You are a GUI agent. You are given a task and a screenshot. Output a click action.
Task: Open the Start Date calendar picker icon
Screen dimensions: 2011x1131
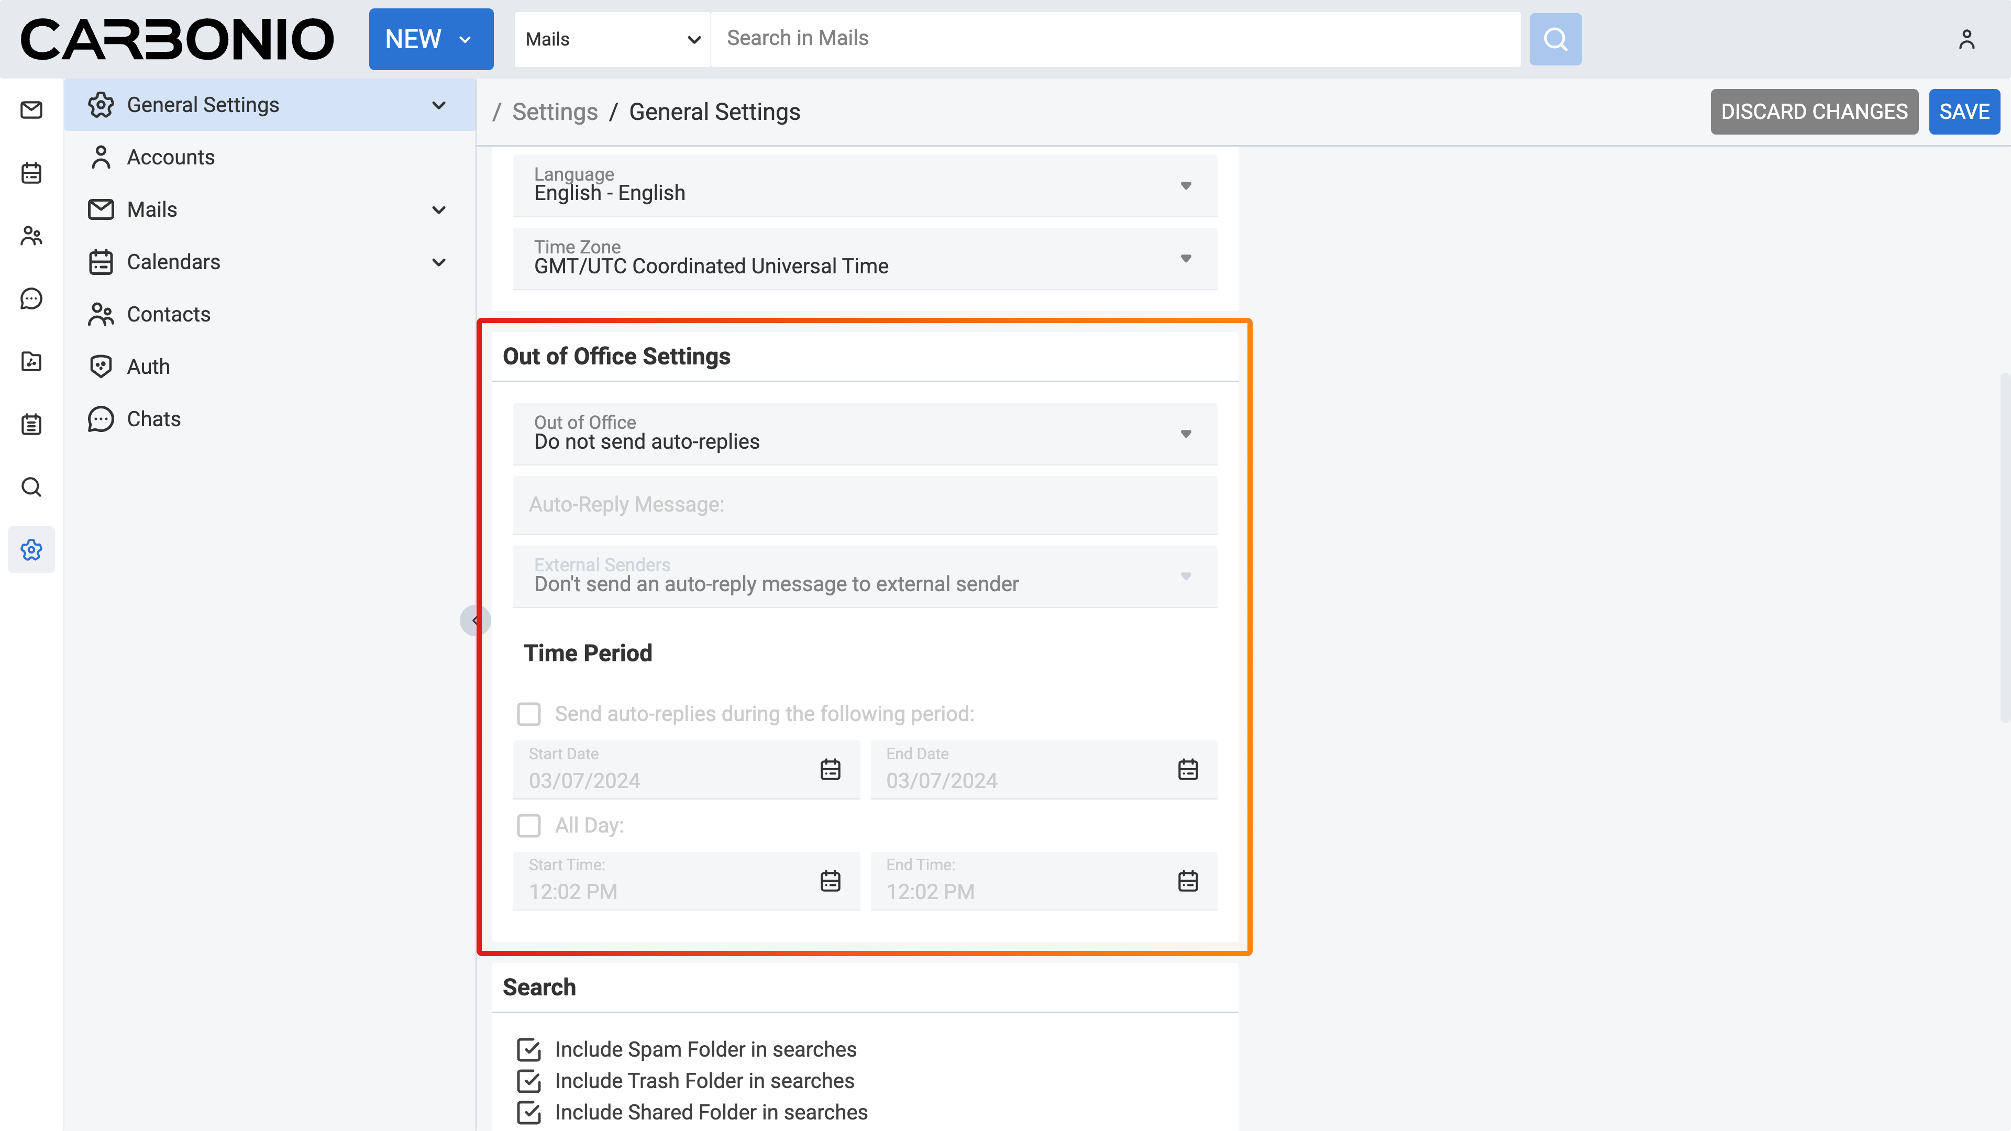(x=830, y=770)
